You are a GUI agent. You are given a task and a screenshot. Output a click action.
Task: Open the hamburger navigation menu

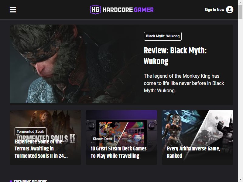[13, 10]
